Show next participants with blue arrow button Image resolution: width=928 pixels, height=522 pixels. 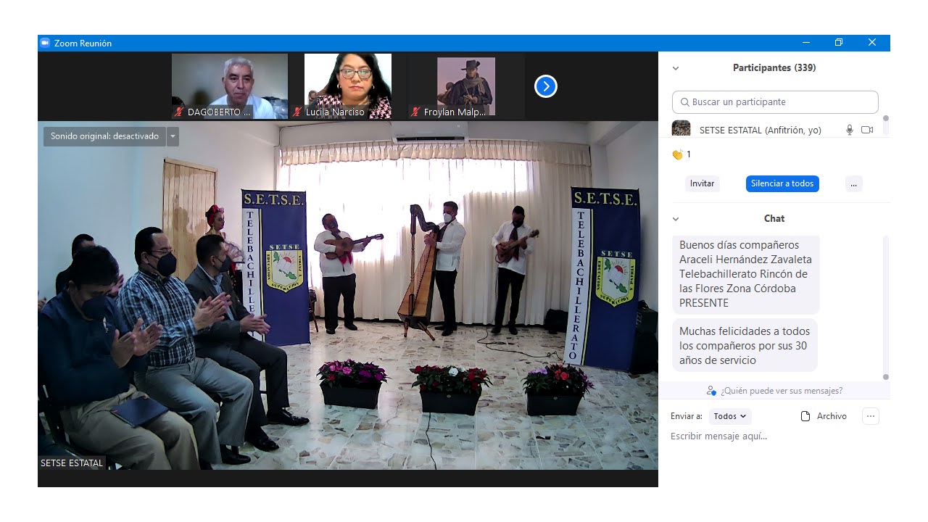(545, 86)
